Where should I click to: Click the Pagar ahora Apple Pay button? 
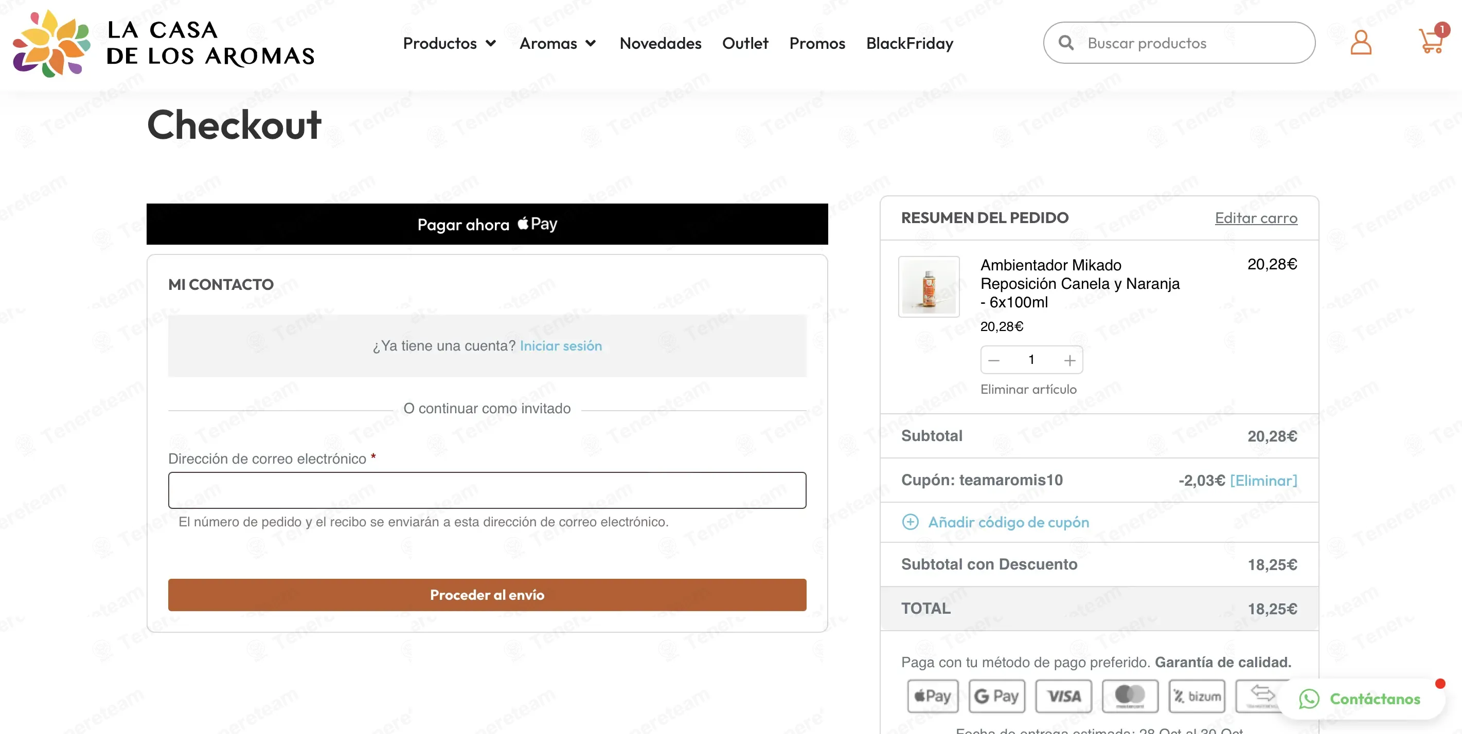coord(487,224)
